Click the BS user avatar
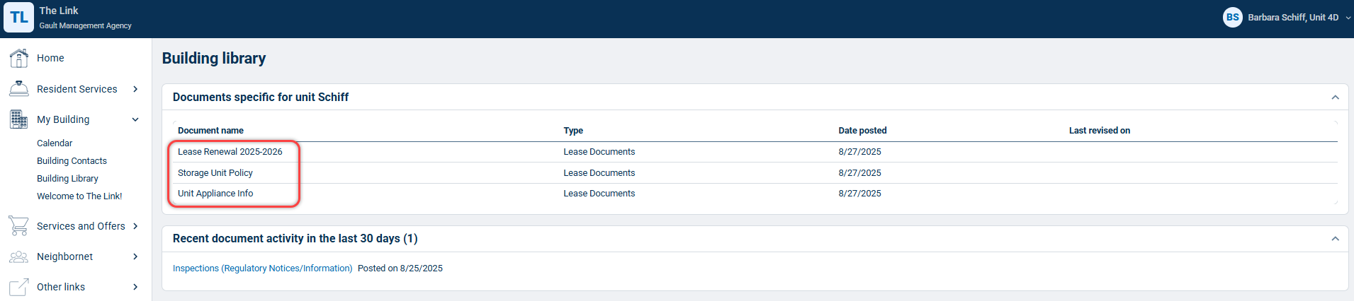 point(1233,17)
